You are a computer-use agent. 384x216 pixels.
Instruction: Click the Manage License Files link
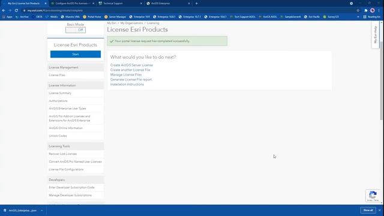tap(126, 74)
